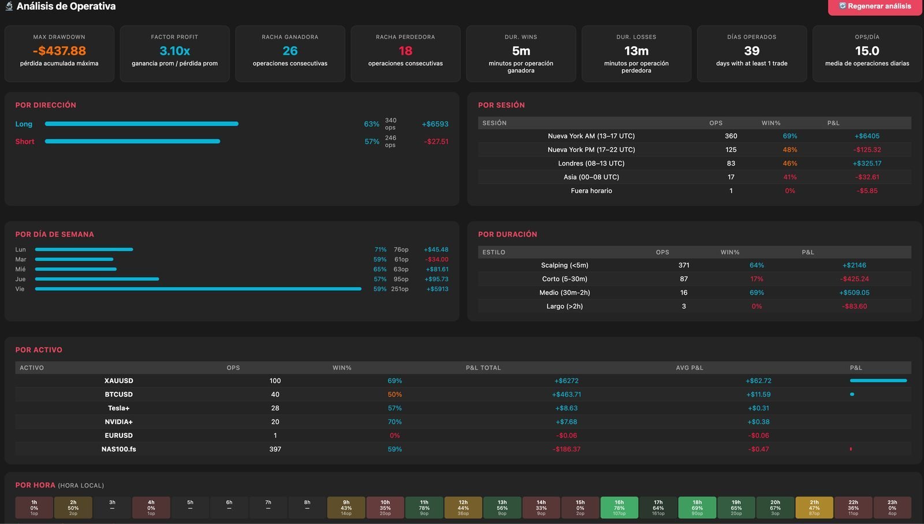Click the XAUUSD P&L bar indicator
This screenshot has width=924, height=524.
tap(878, 381)
